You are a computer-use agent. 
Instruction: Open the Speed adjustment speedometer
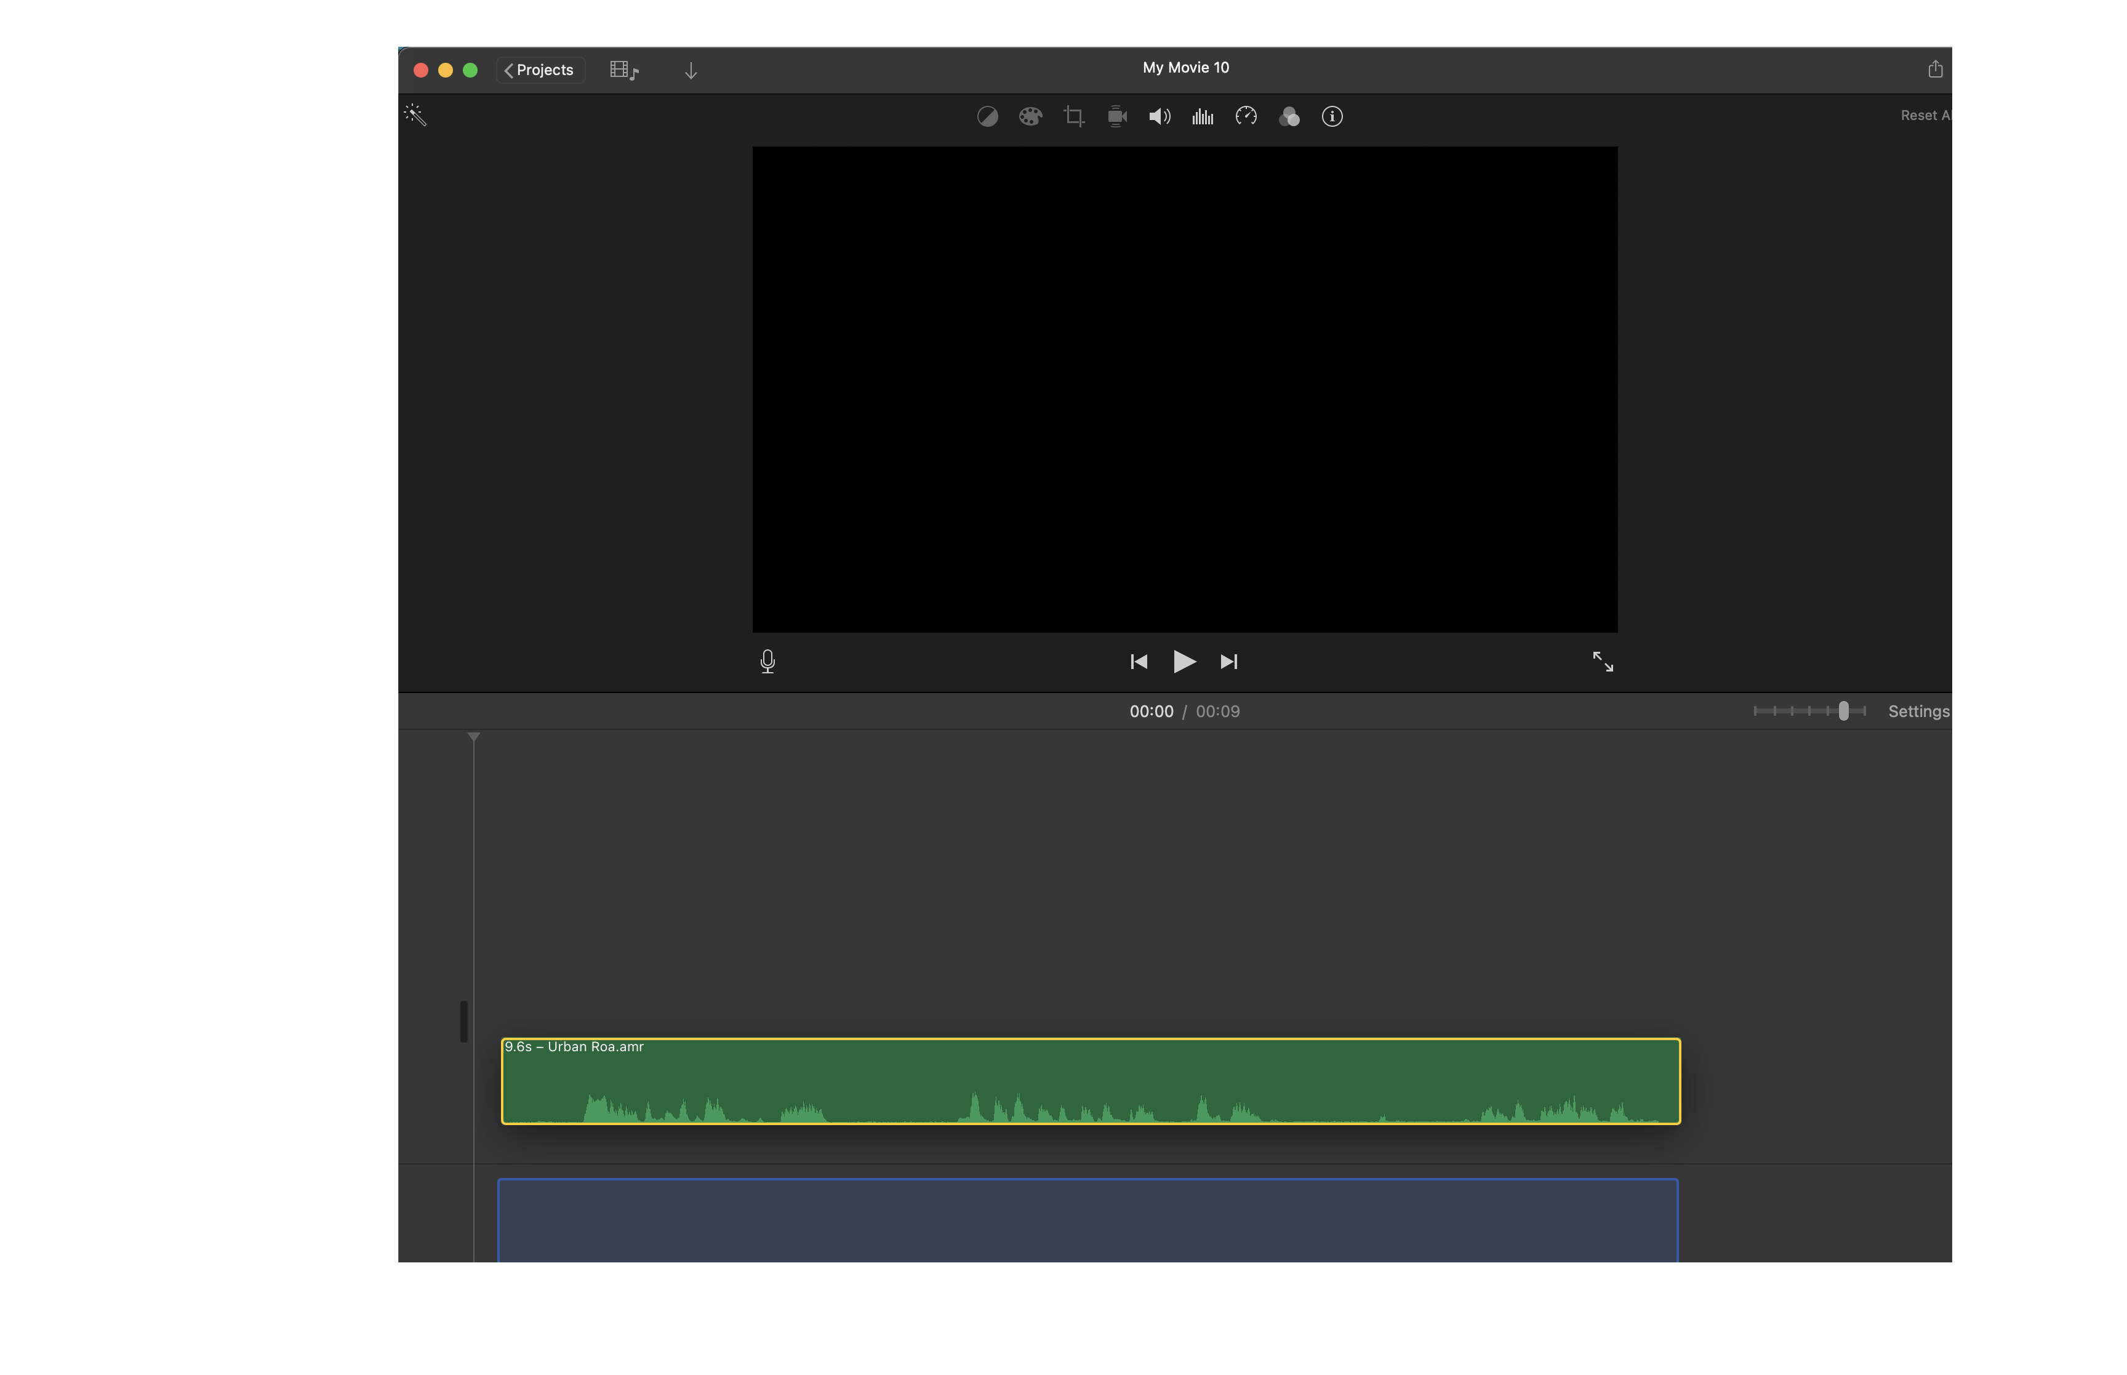(1246, 116)
